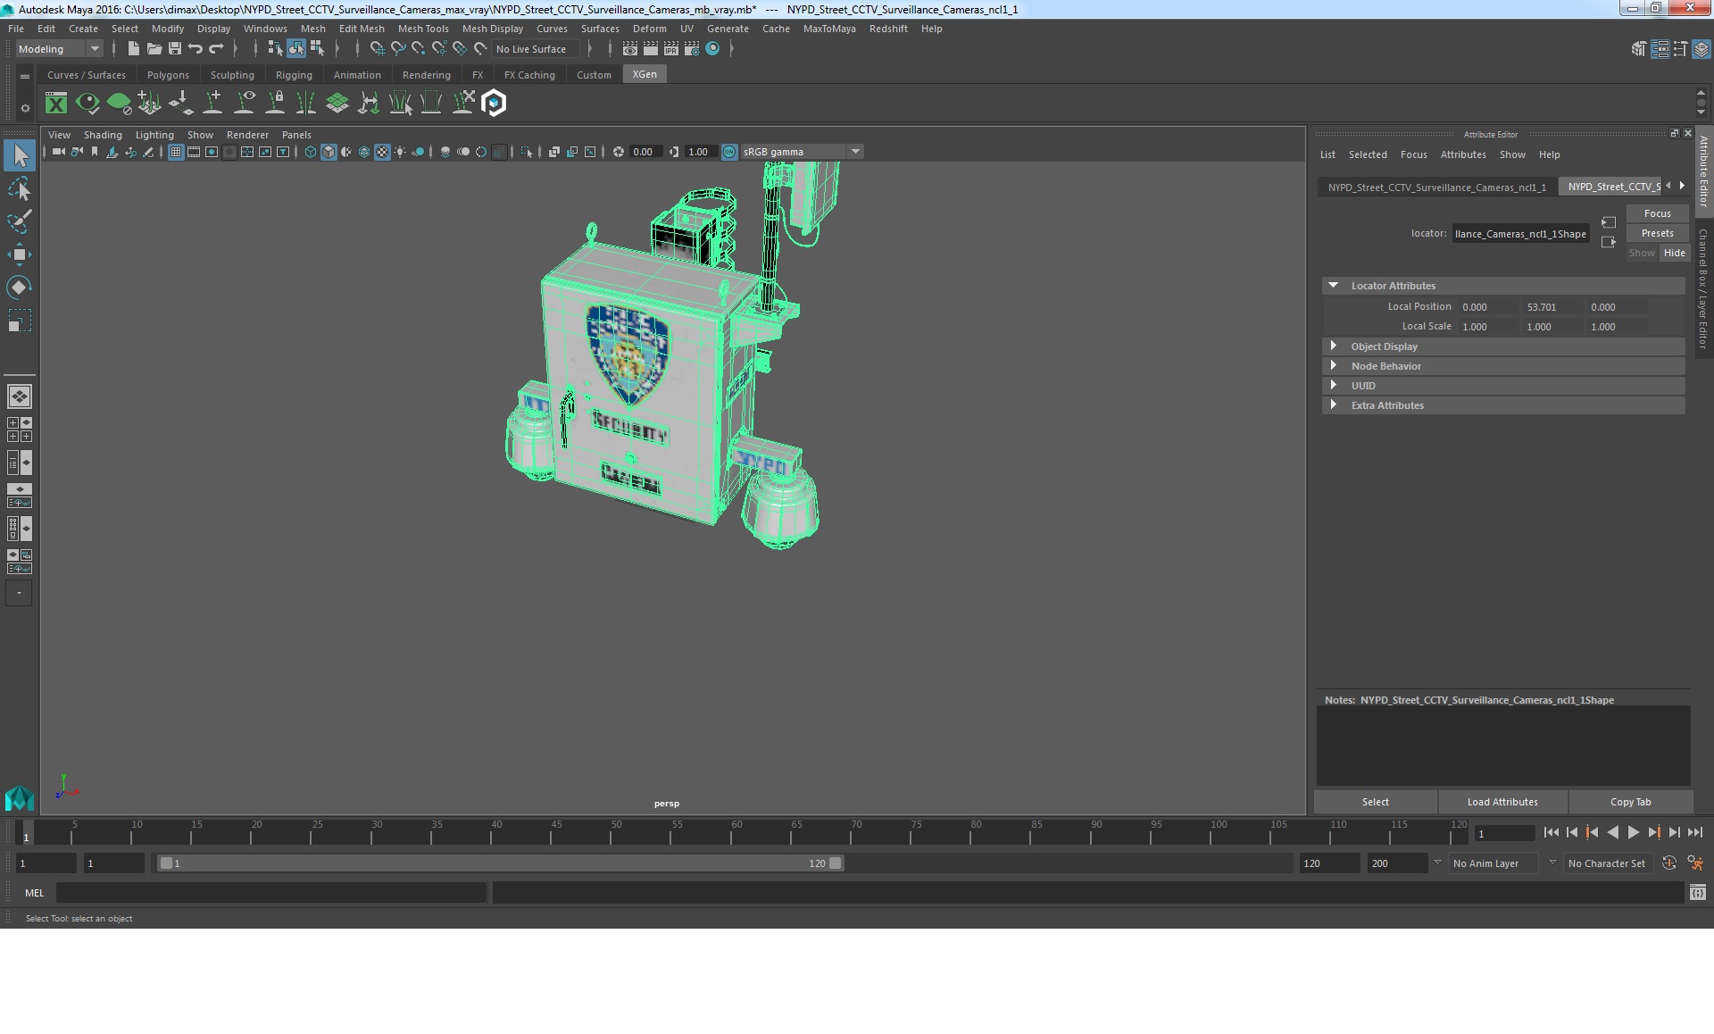Play the animation forward
The width and height of the screenshot is (1714, 1034).
(1633, 832)
